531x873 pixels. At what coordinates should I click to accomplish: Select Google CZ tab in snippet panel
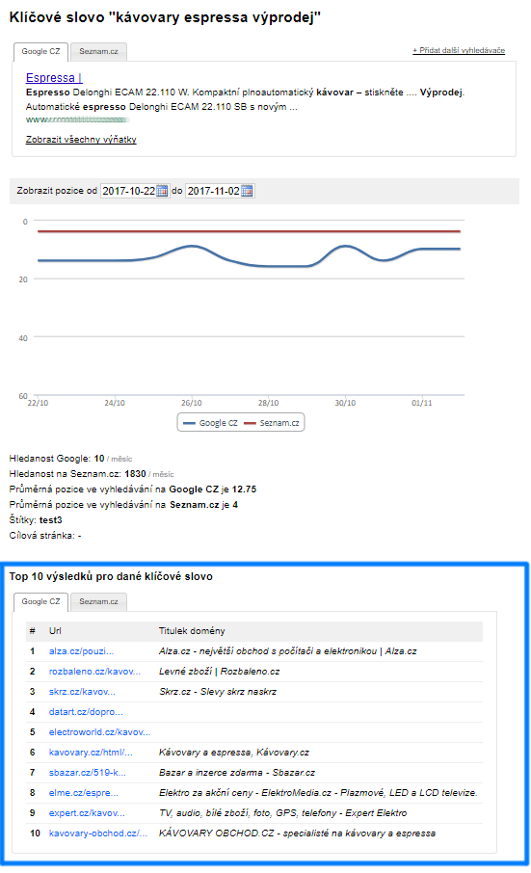coord(40,52)
